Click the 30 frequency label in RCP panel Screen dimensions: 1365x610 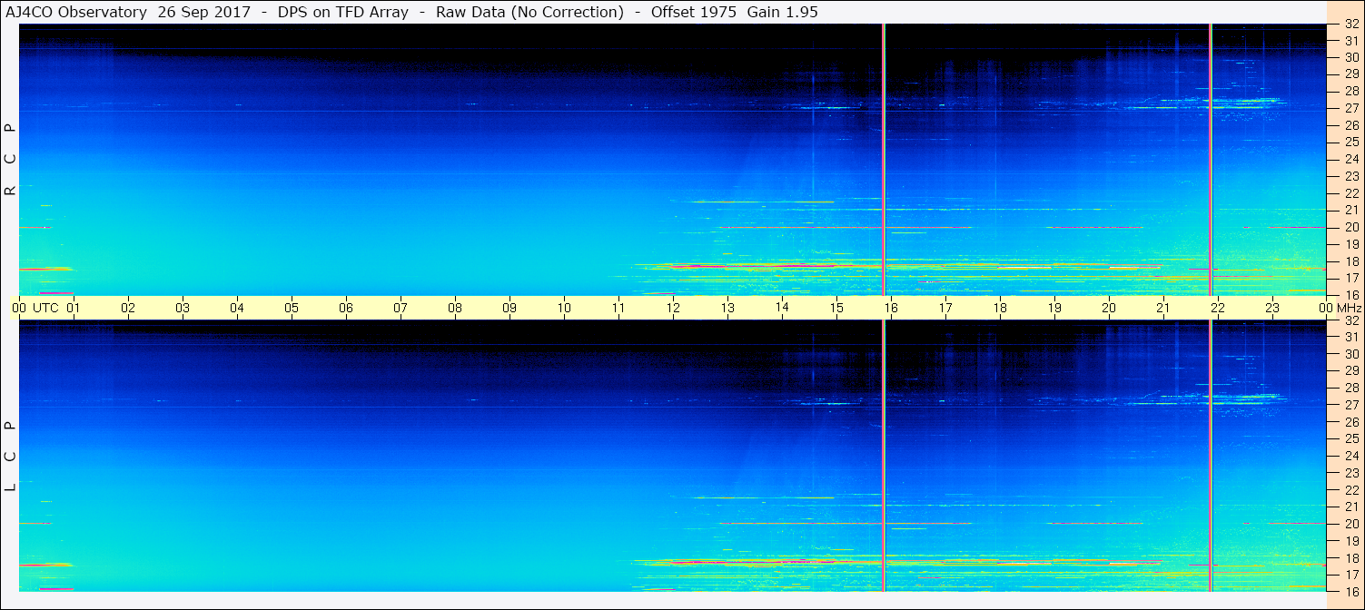pos(1350,57)
